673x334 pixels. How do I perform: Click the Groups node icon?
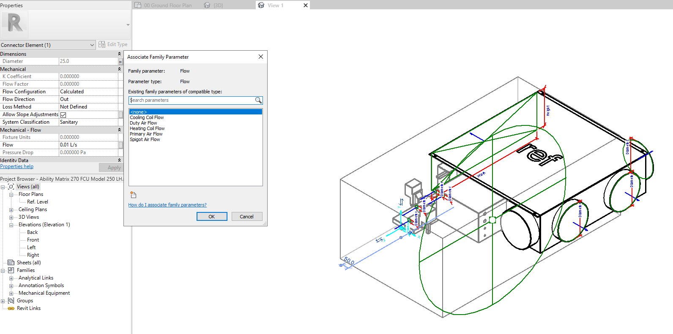[x=11, y=301]
